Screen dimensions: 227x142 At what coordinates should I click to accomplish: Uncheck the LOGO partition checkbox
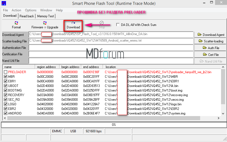point(5,104)
